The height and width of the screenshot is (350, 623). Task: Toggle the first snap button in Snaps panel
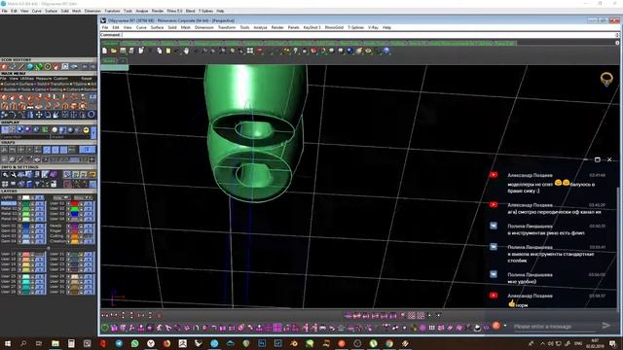(x=4, y=150)
